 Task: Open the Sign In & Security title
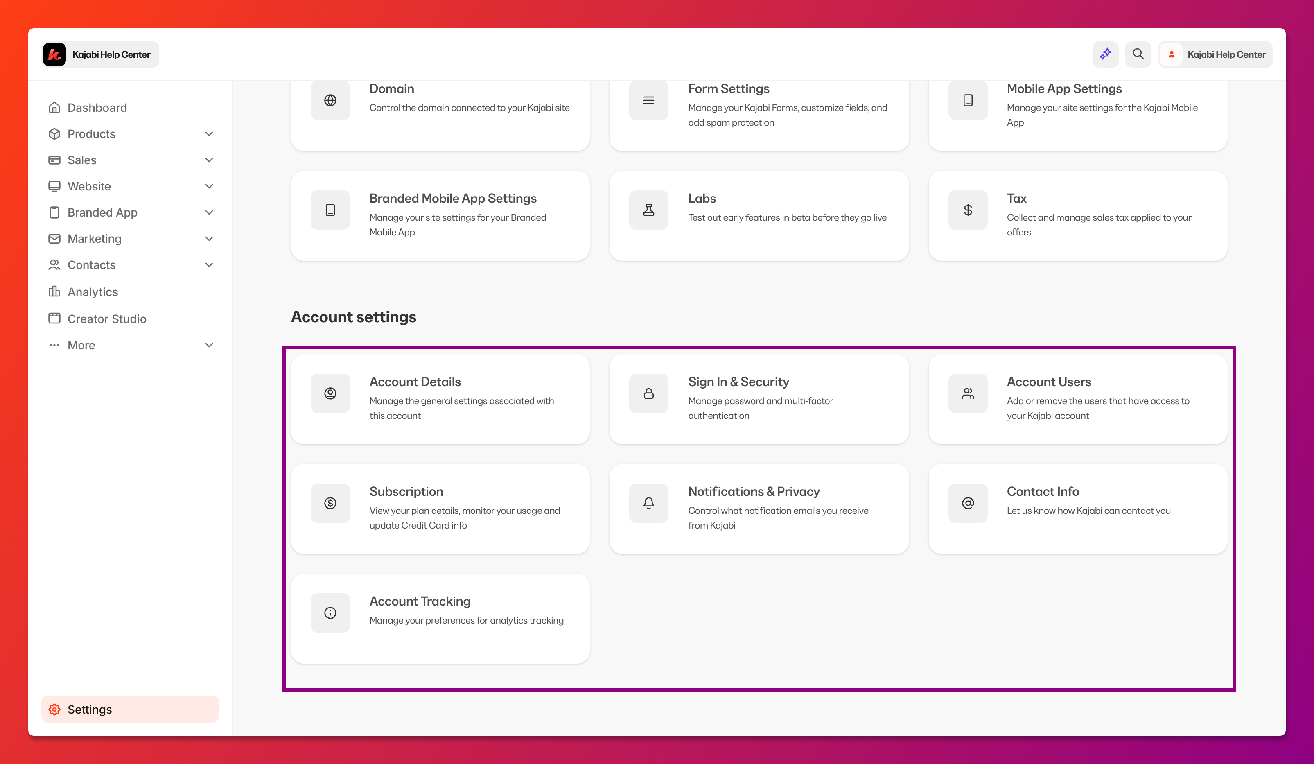738,382
